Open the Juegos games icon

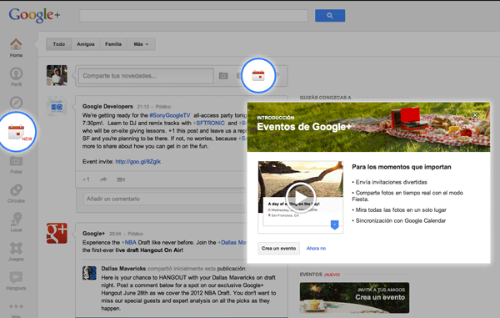16,248
